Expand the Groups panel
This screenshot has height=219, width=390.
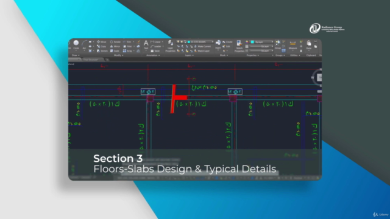tap(280, 55)
